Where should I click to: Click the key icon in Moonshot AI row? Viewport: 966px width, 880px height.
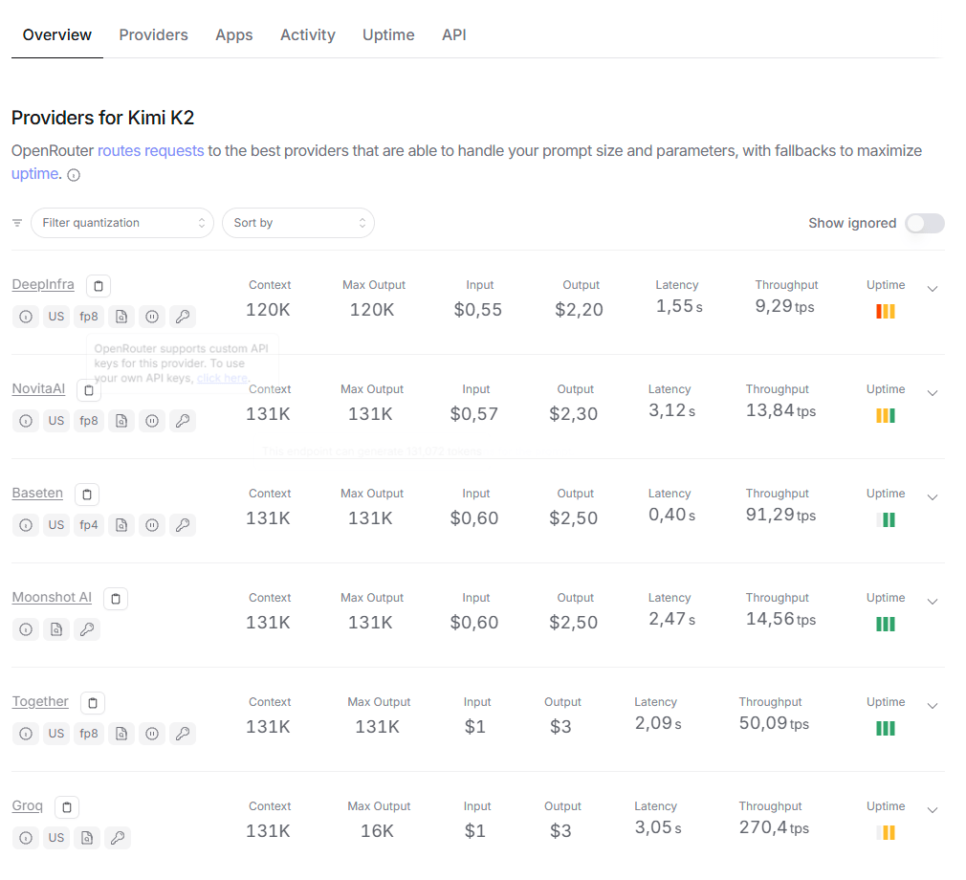tap(87, 629)
